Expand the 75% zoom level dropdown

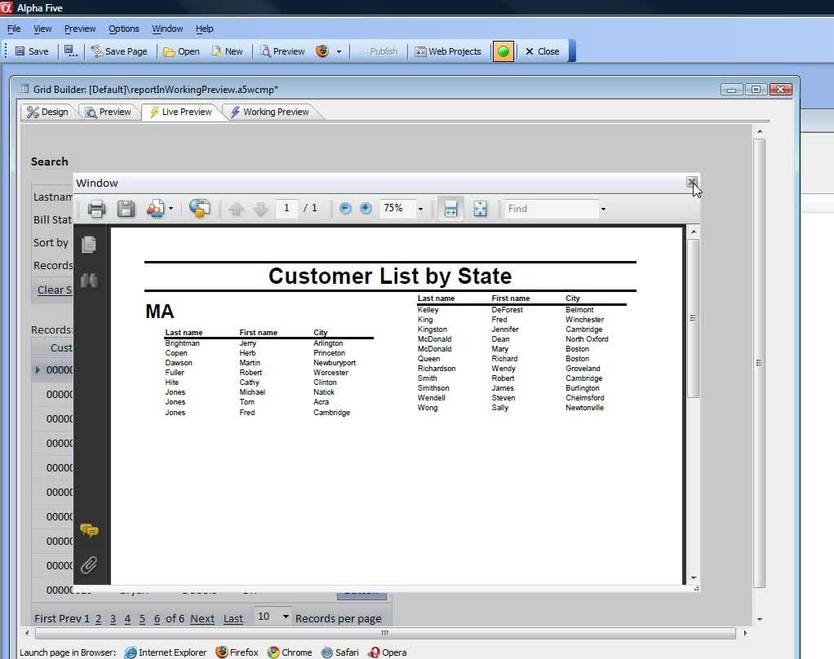pyautogui.click(x=420, y=210)
